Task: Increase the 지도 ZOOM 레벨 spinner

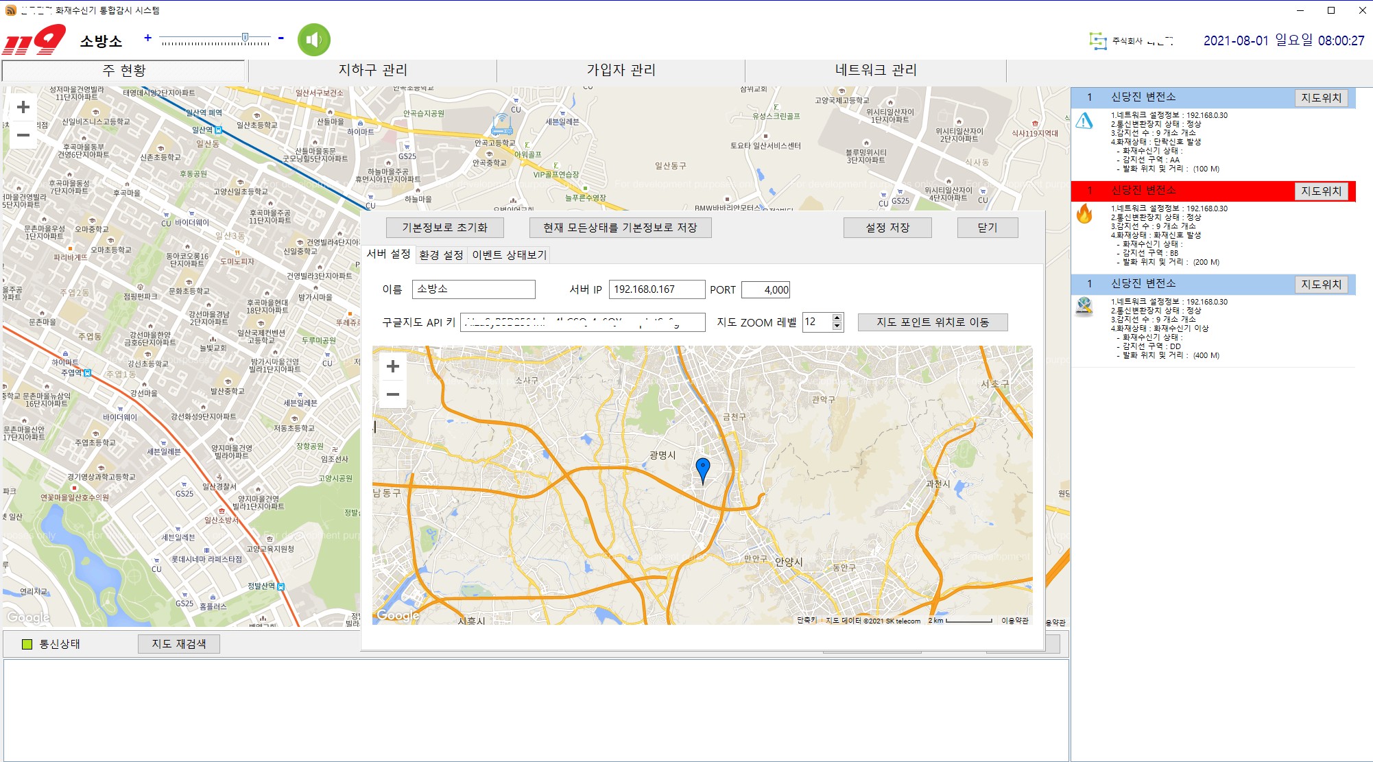Action: pyautogui.click(x=837, y=318)
